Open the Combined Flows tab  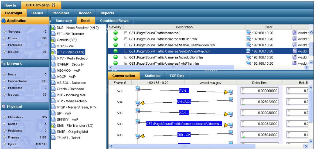(114, 20)
